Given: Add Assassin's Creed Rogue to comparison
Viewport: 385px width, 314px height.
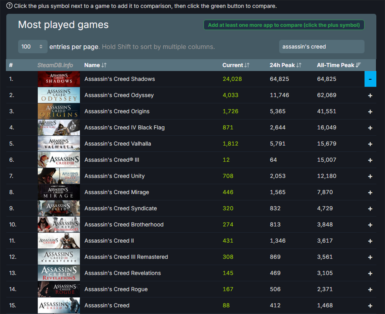Looking at the screenshot, I should (x=370, y=290).
